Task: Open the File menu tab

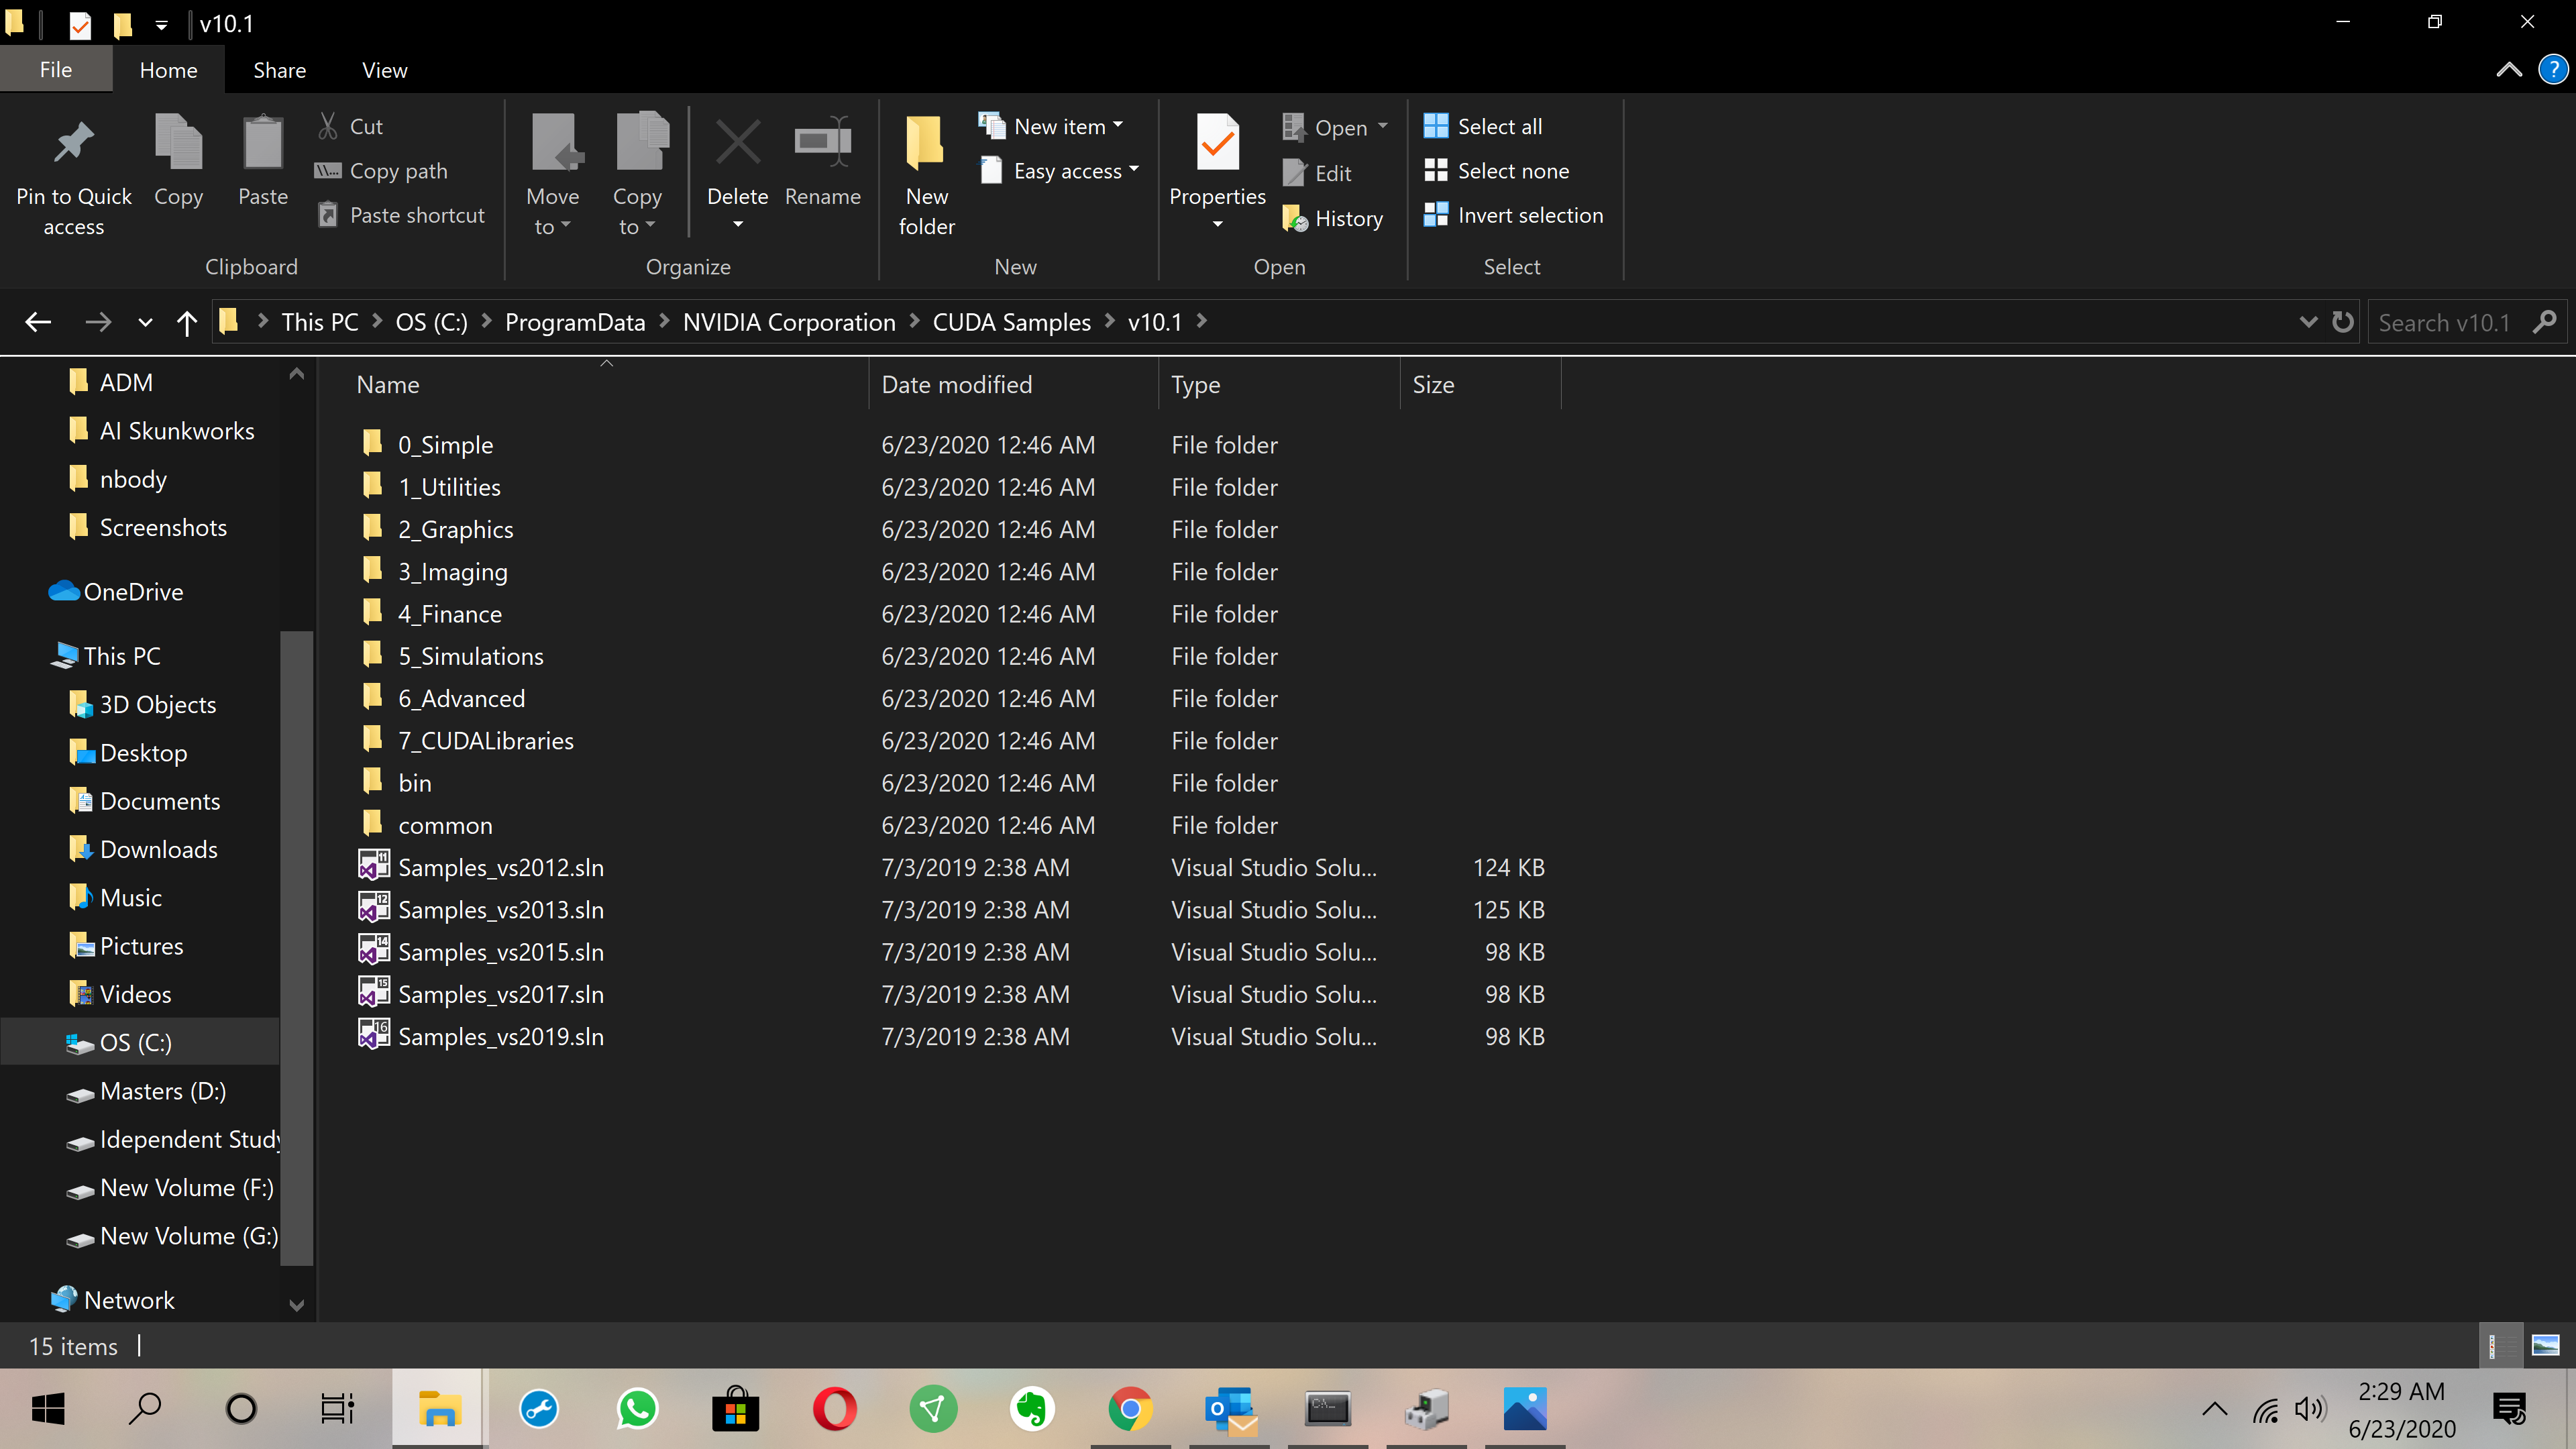Action: [56, 69]
